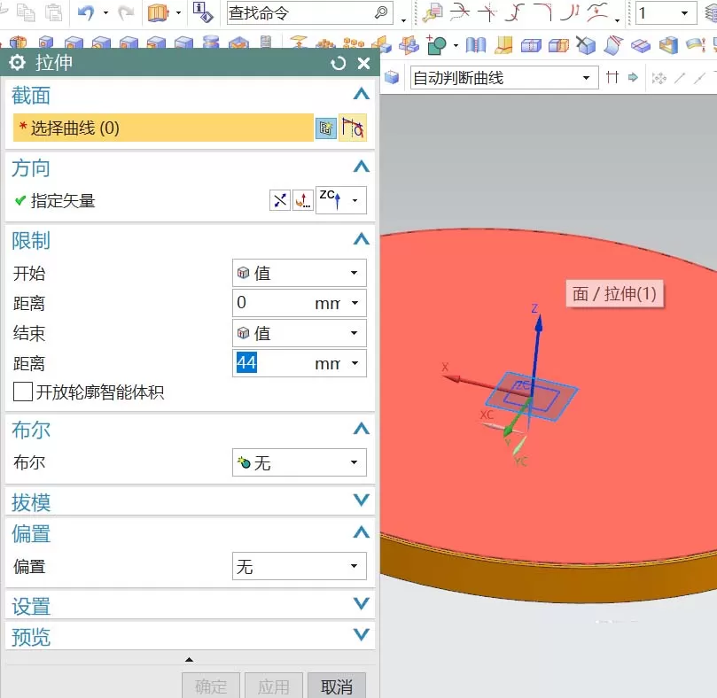Collapse the 截面 section
This screenshot has height=698, width=717.
pyautogui.click(x=362, y=94)
